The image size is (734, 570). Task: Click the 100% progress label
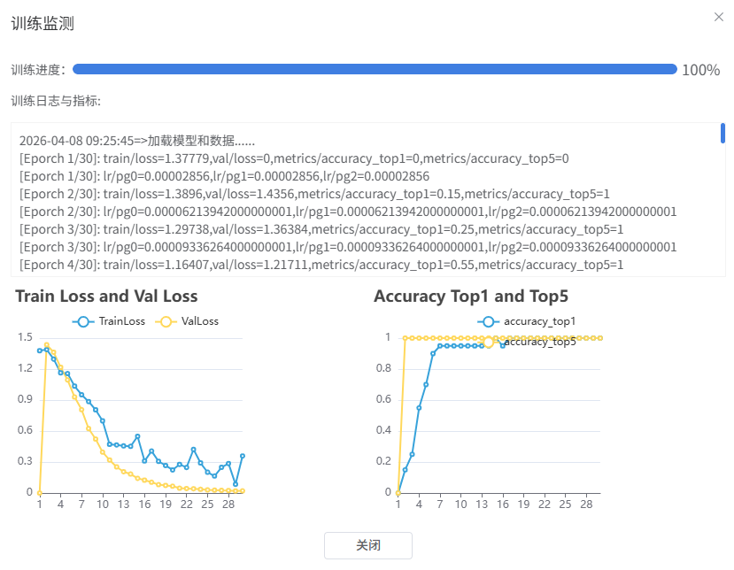coord(700,70)
